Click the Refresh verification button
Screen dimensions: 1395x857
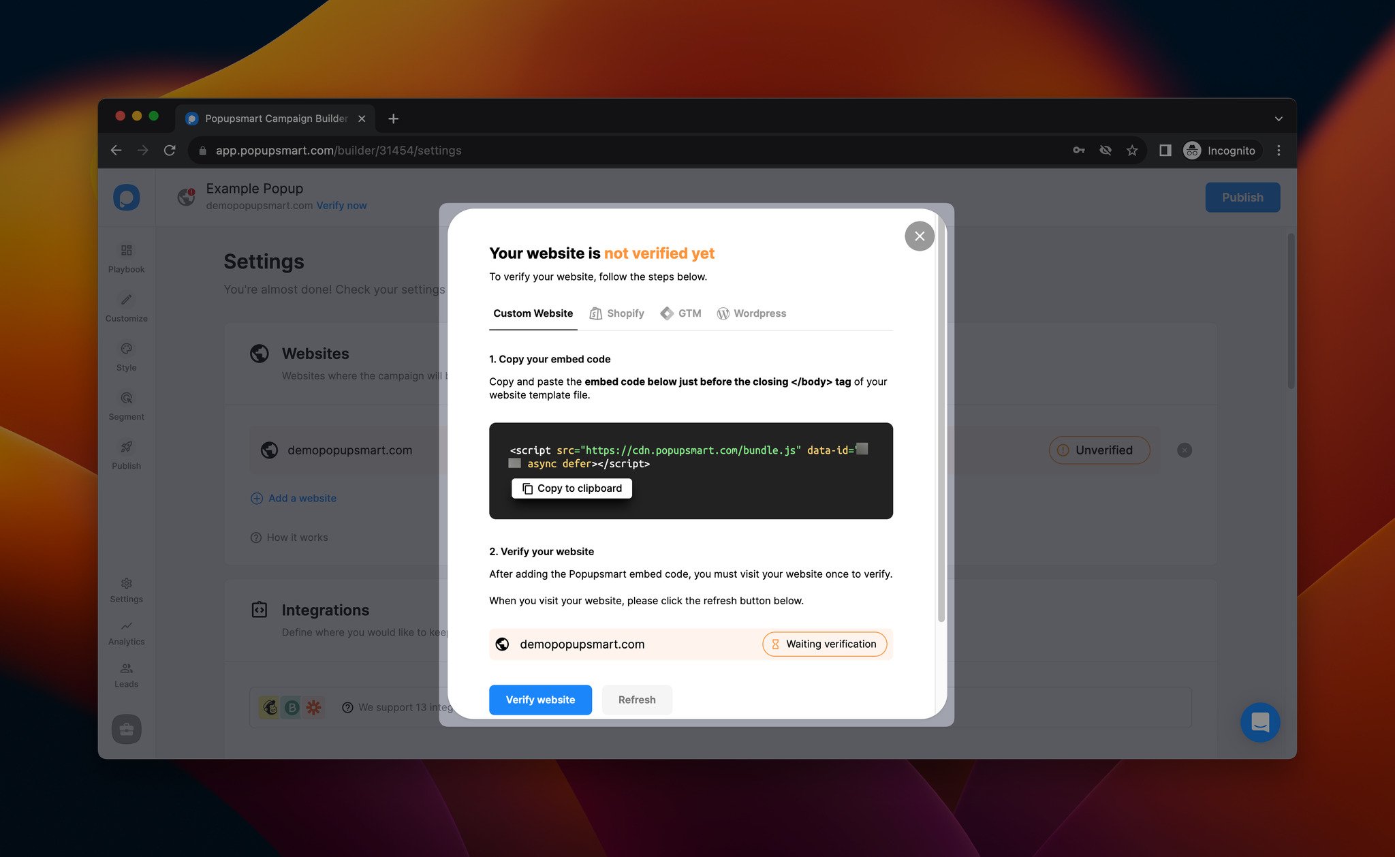click(637, 698)
